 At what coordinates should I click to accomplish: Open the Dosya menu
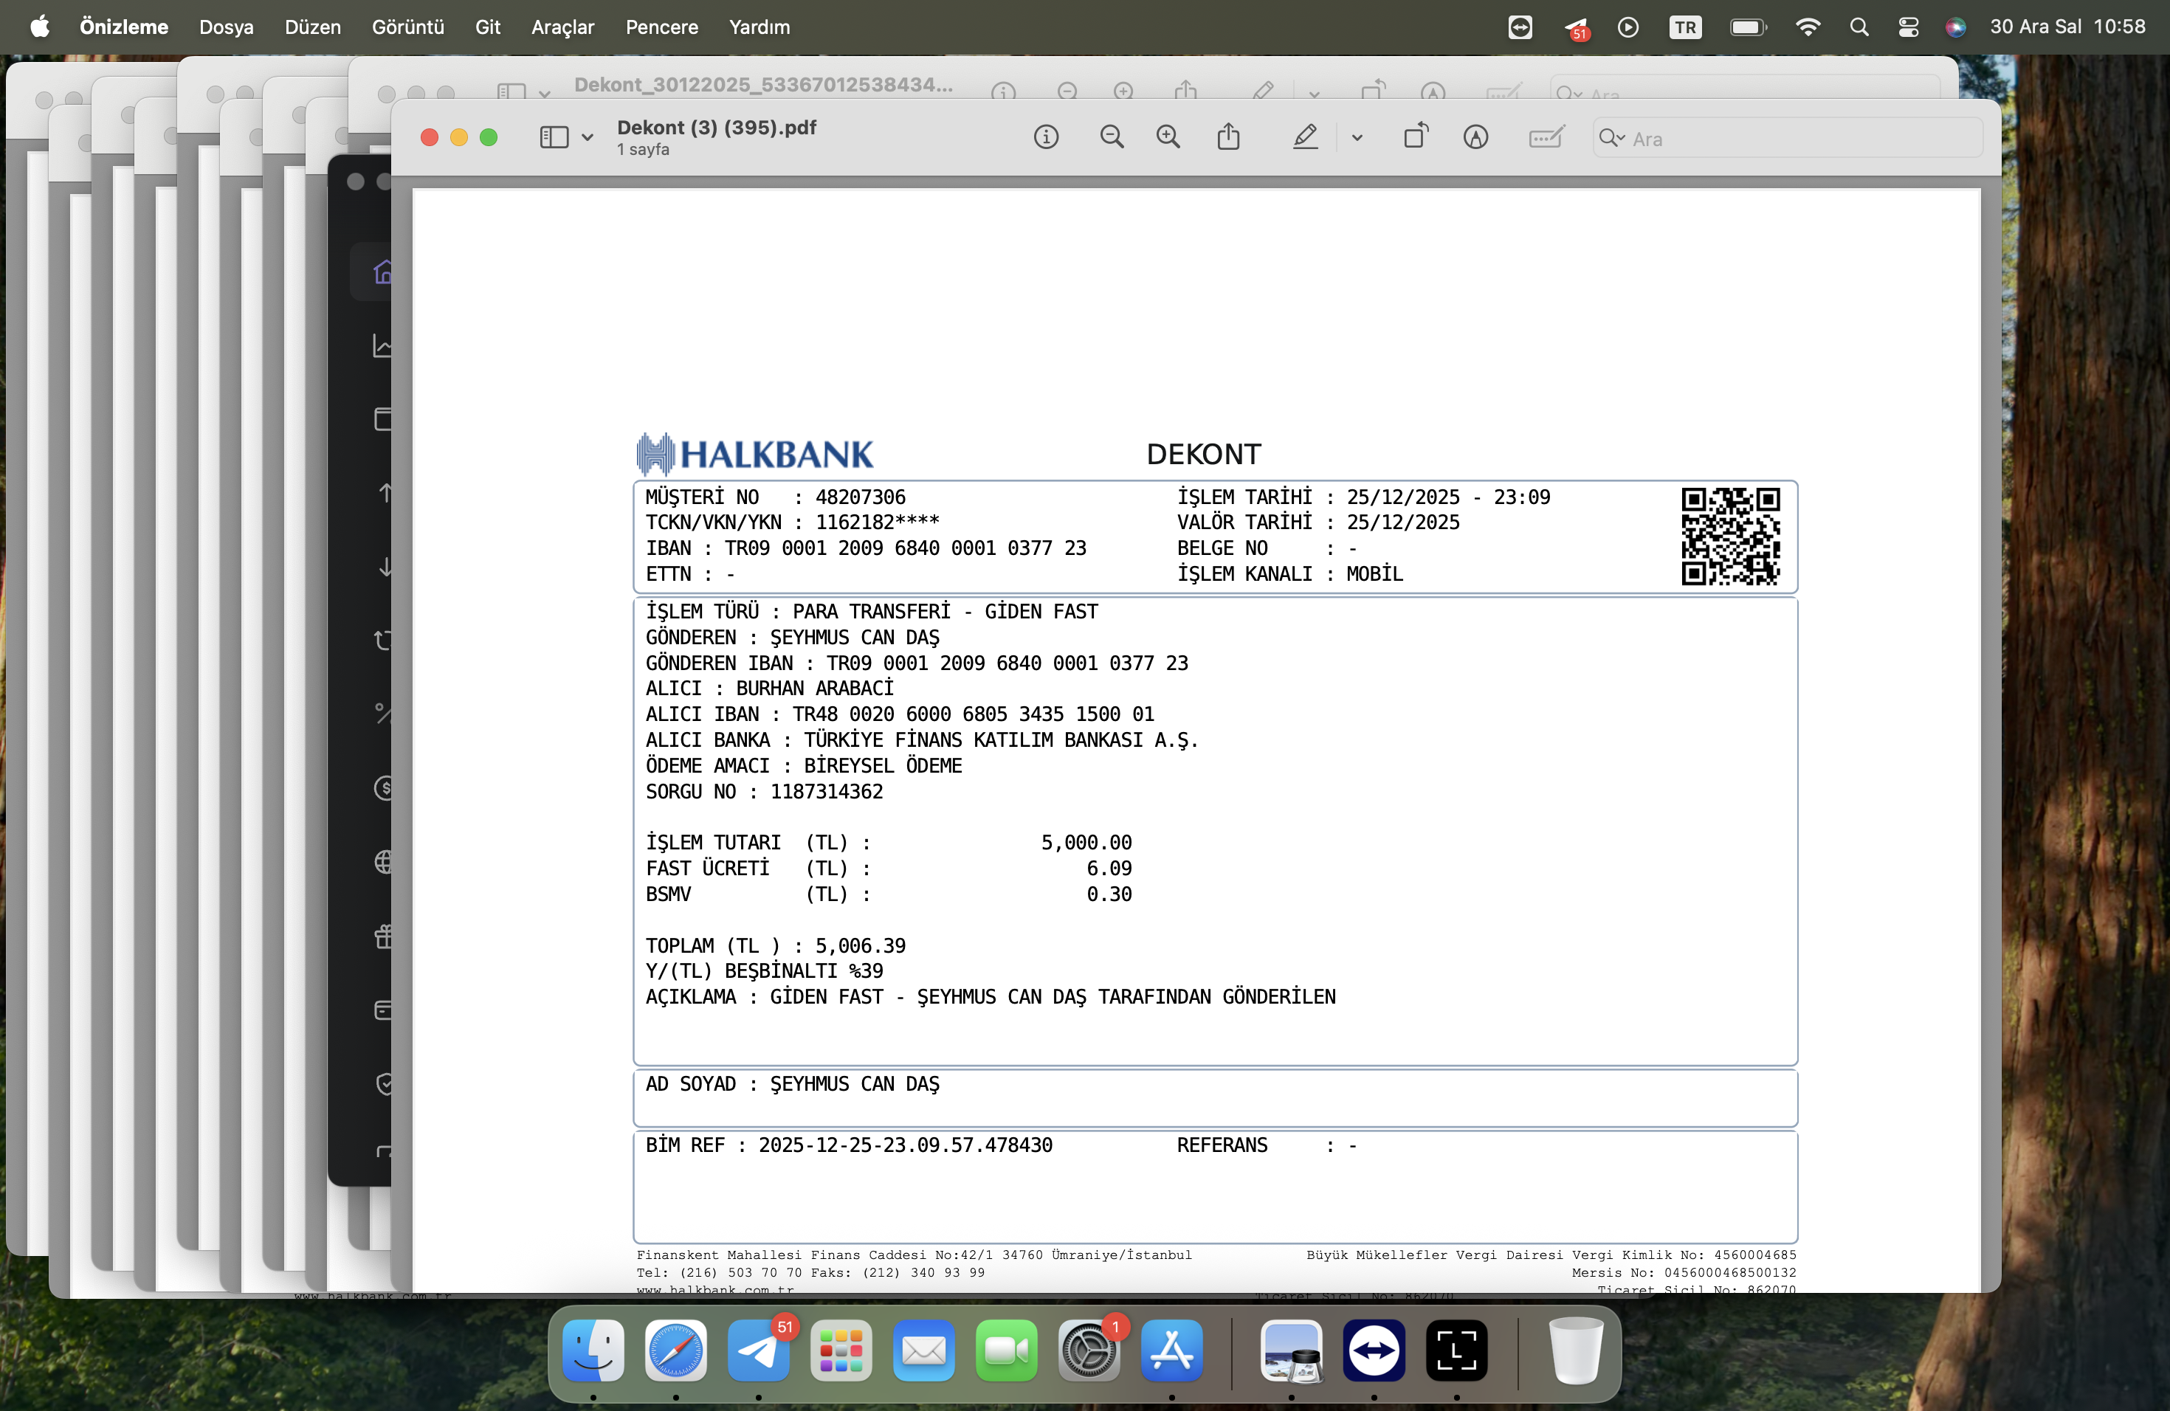(226, 27)
